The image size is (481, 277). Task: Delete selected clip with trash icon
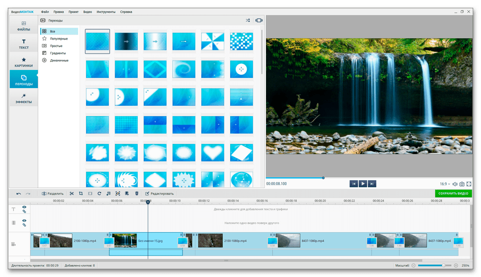(x=137, y=193)
